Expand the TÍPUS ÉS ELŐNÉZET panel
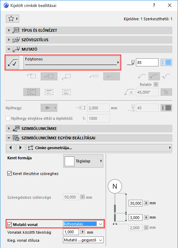Image resolution: width=178 pixels, height=248 pixels. [89, 30]
